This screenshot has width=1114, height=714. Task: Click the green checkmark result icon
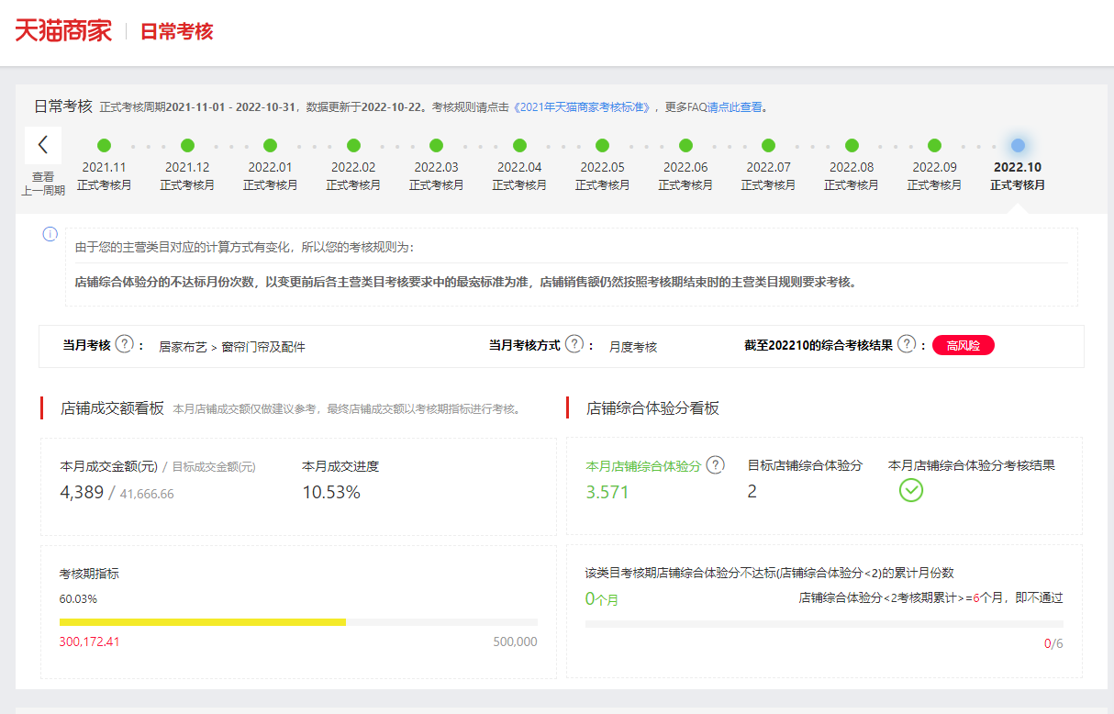(x=911, y=490)
